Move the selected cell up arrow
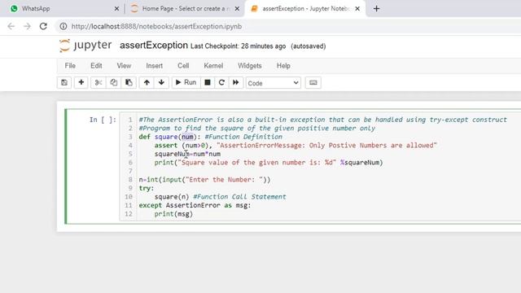The image size is (521, 293). pyautogui.click(x=147, y=83)
